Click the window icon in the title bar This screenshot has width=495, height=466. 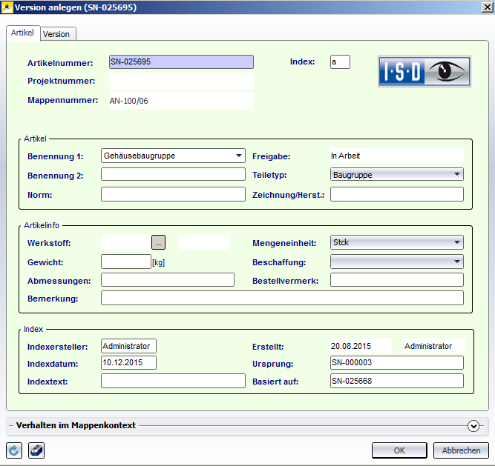[x=8, y=7]
